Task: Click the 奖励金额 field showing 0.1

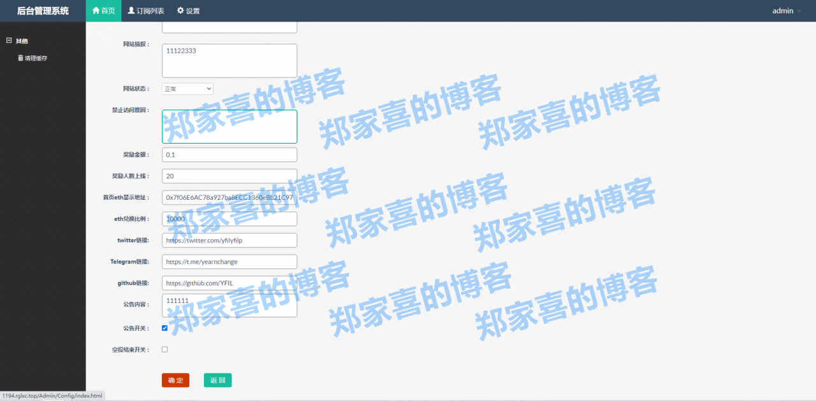Action: point(229,155)
